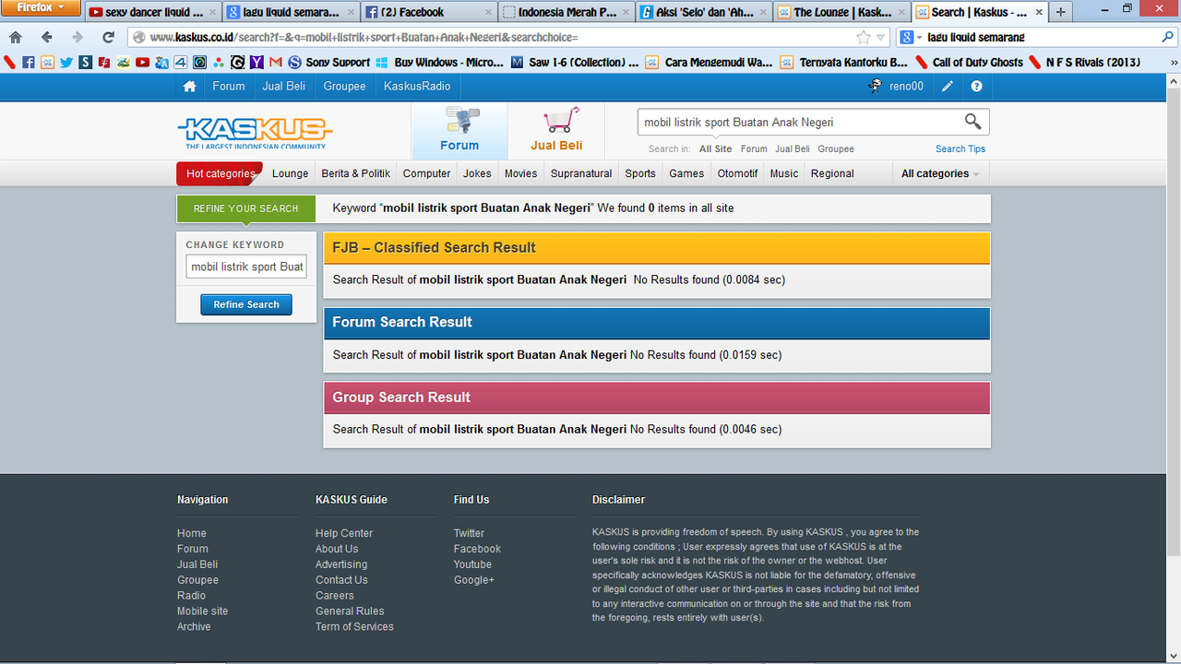The image size is (1181, 664).
Task: Switch to 'Indonesia Merah P...' tab
Action: (x=566, y=13)
